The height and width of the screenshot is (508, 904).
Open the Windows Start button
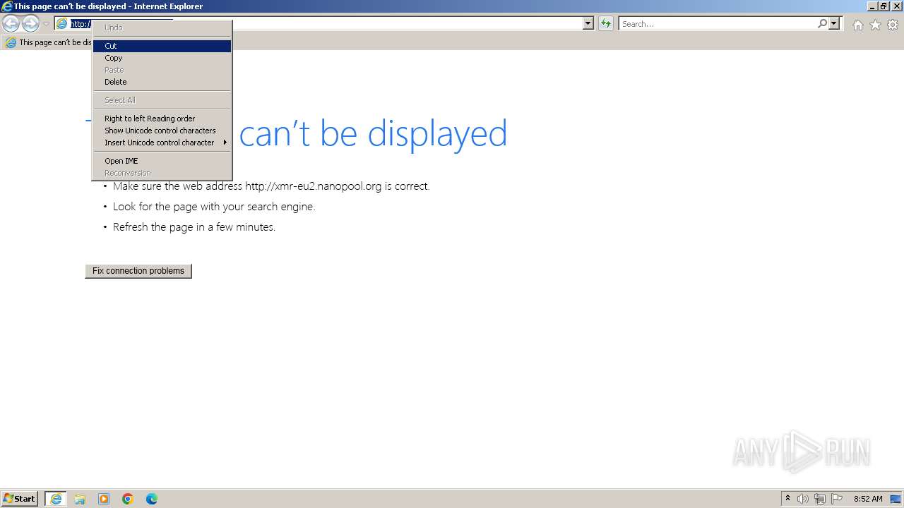pos(20,498)
